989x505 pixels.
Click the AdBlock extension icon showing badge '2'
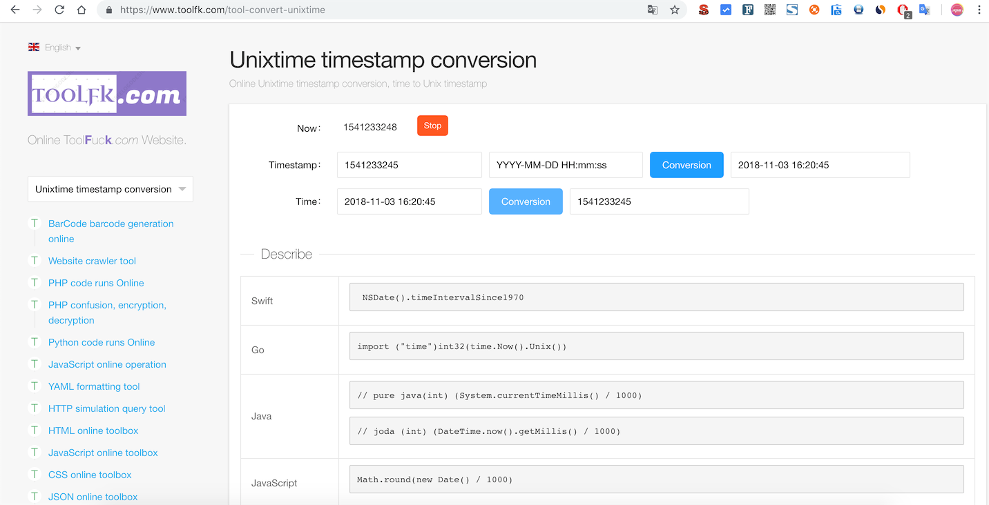tap(902, 10)
